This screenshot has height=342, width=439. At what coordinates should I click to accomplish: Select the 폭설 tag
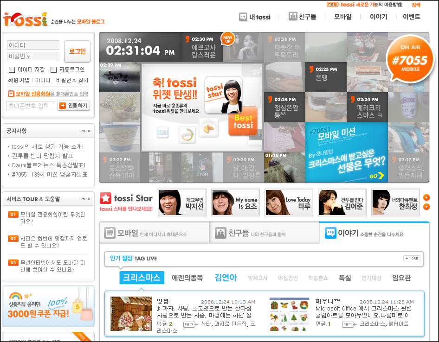tap(345, 278)
